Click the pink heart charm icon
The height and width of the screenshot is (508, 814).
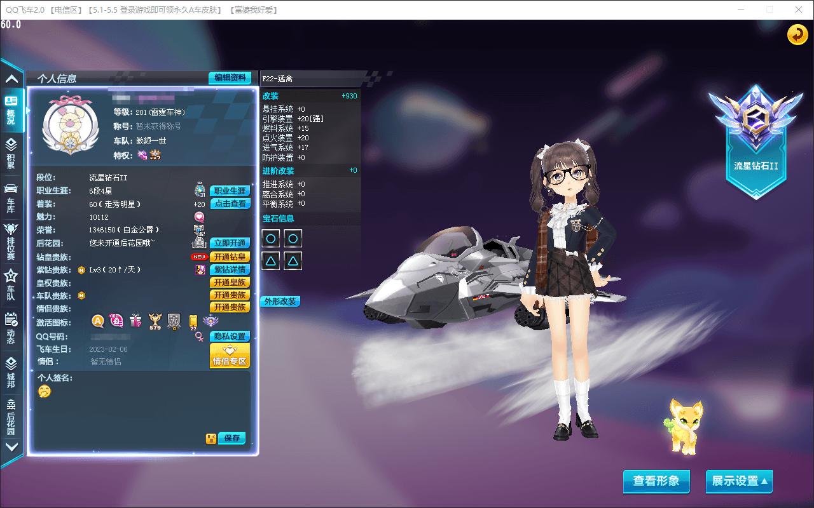tap(200, 217)
